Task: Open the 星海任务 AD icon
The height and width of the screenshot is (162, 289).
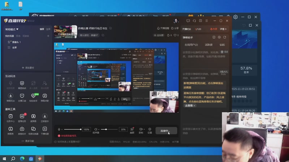Action: click(x=22, y=116)
